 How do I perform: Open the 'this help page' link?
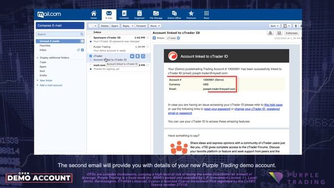(273, 104)
